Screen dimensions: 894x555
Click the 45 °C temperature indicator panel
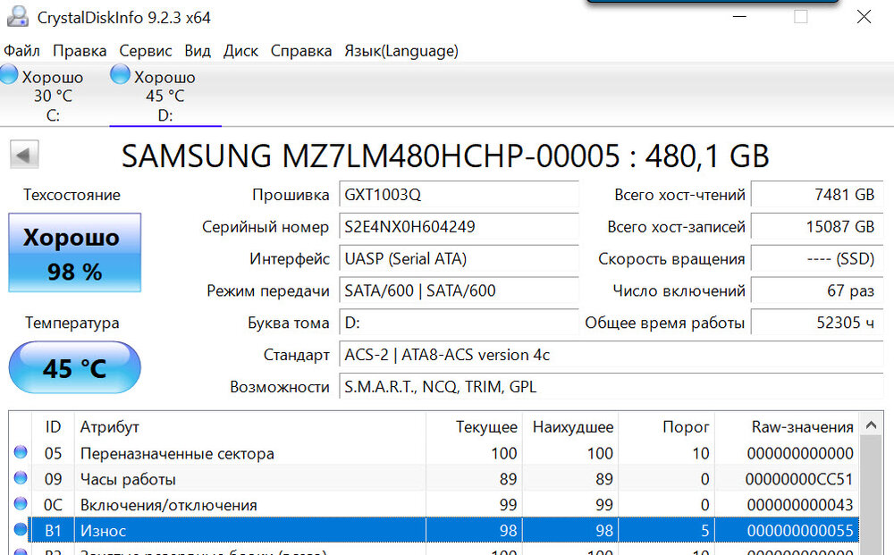pos(74,367)
